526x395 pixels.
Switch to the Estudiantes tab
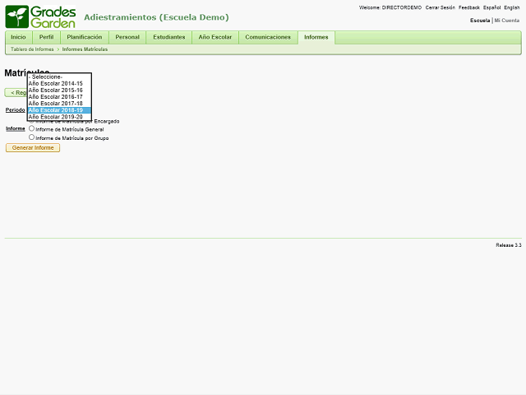pyautogui.click(x=169, y=37)
